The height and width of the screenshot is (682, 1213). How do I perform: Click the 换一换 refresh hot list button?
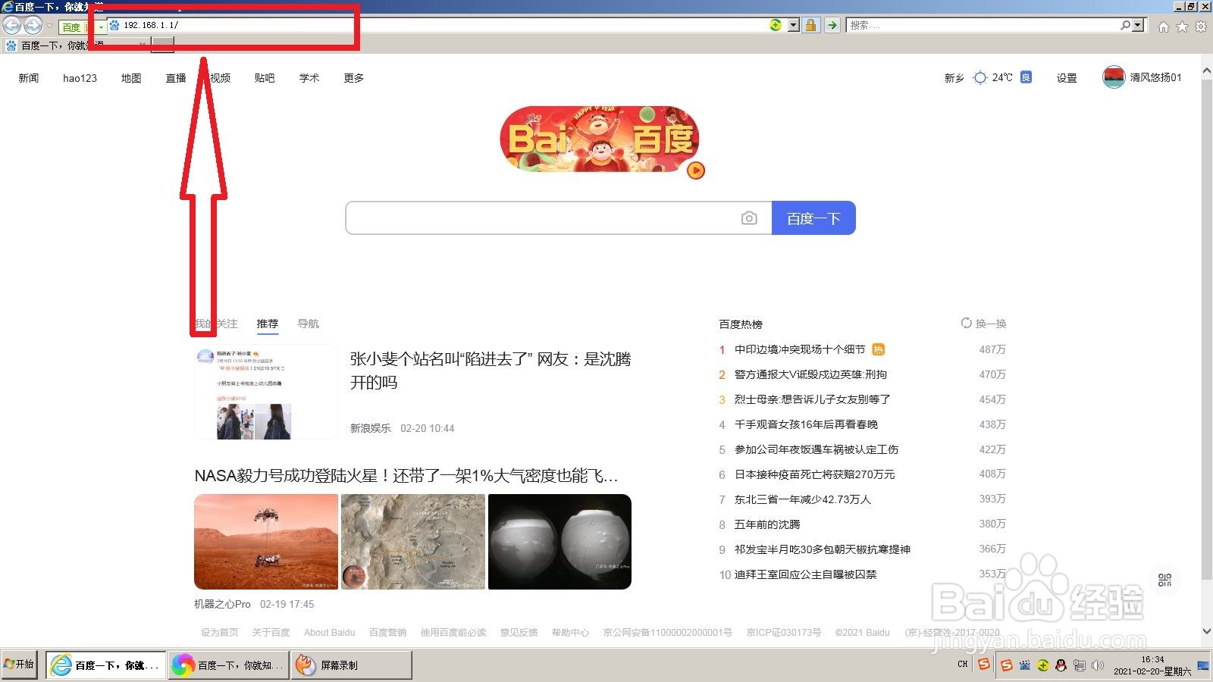tap(983, 324)
